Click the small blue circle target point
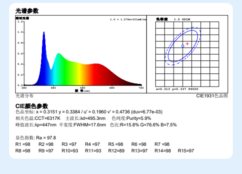The width and height of the screenshot is (242, 174). (183, 46)
